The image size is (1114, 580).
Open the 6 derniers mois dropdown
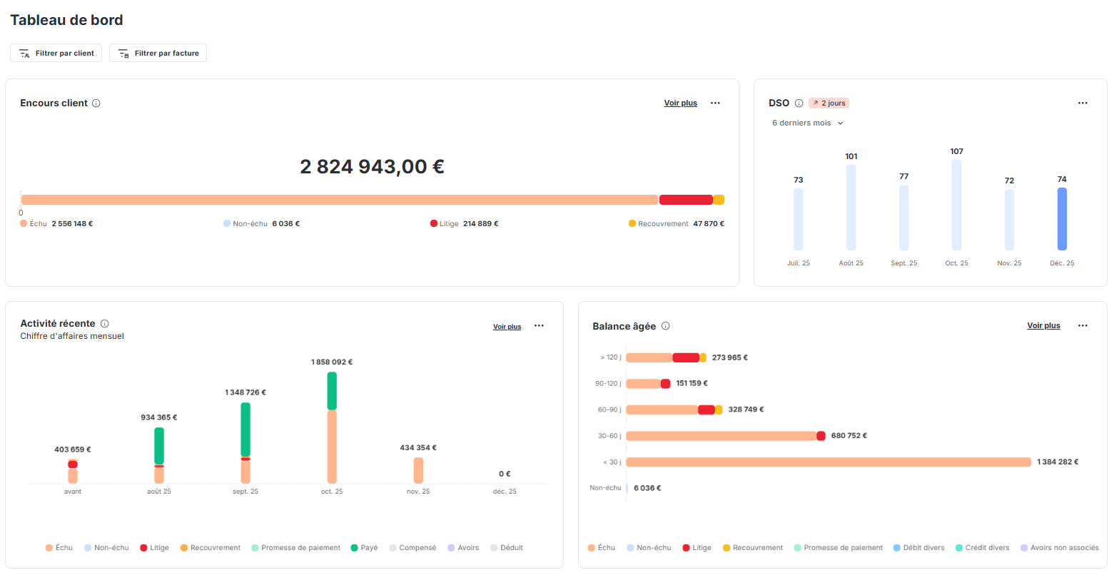807,122
